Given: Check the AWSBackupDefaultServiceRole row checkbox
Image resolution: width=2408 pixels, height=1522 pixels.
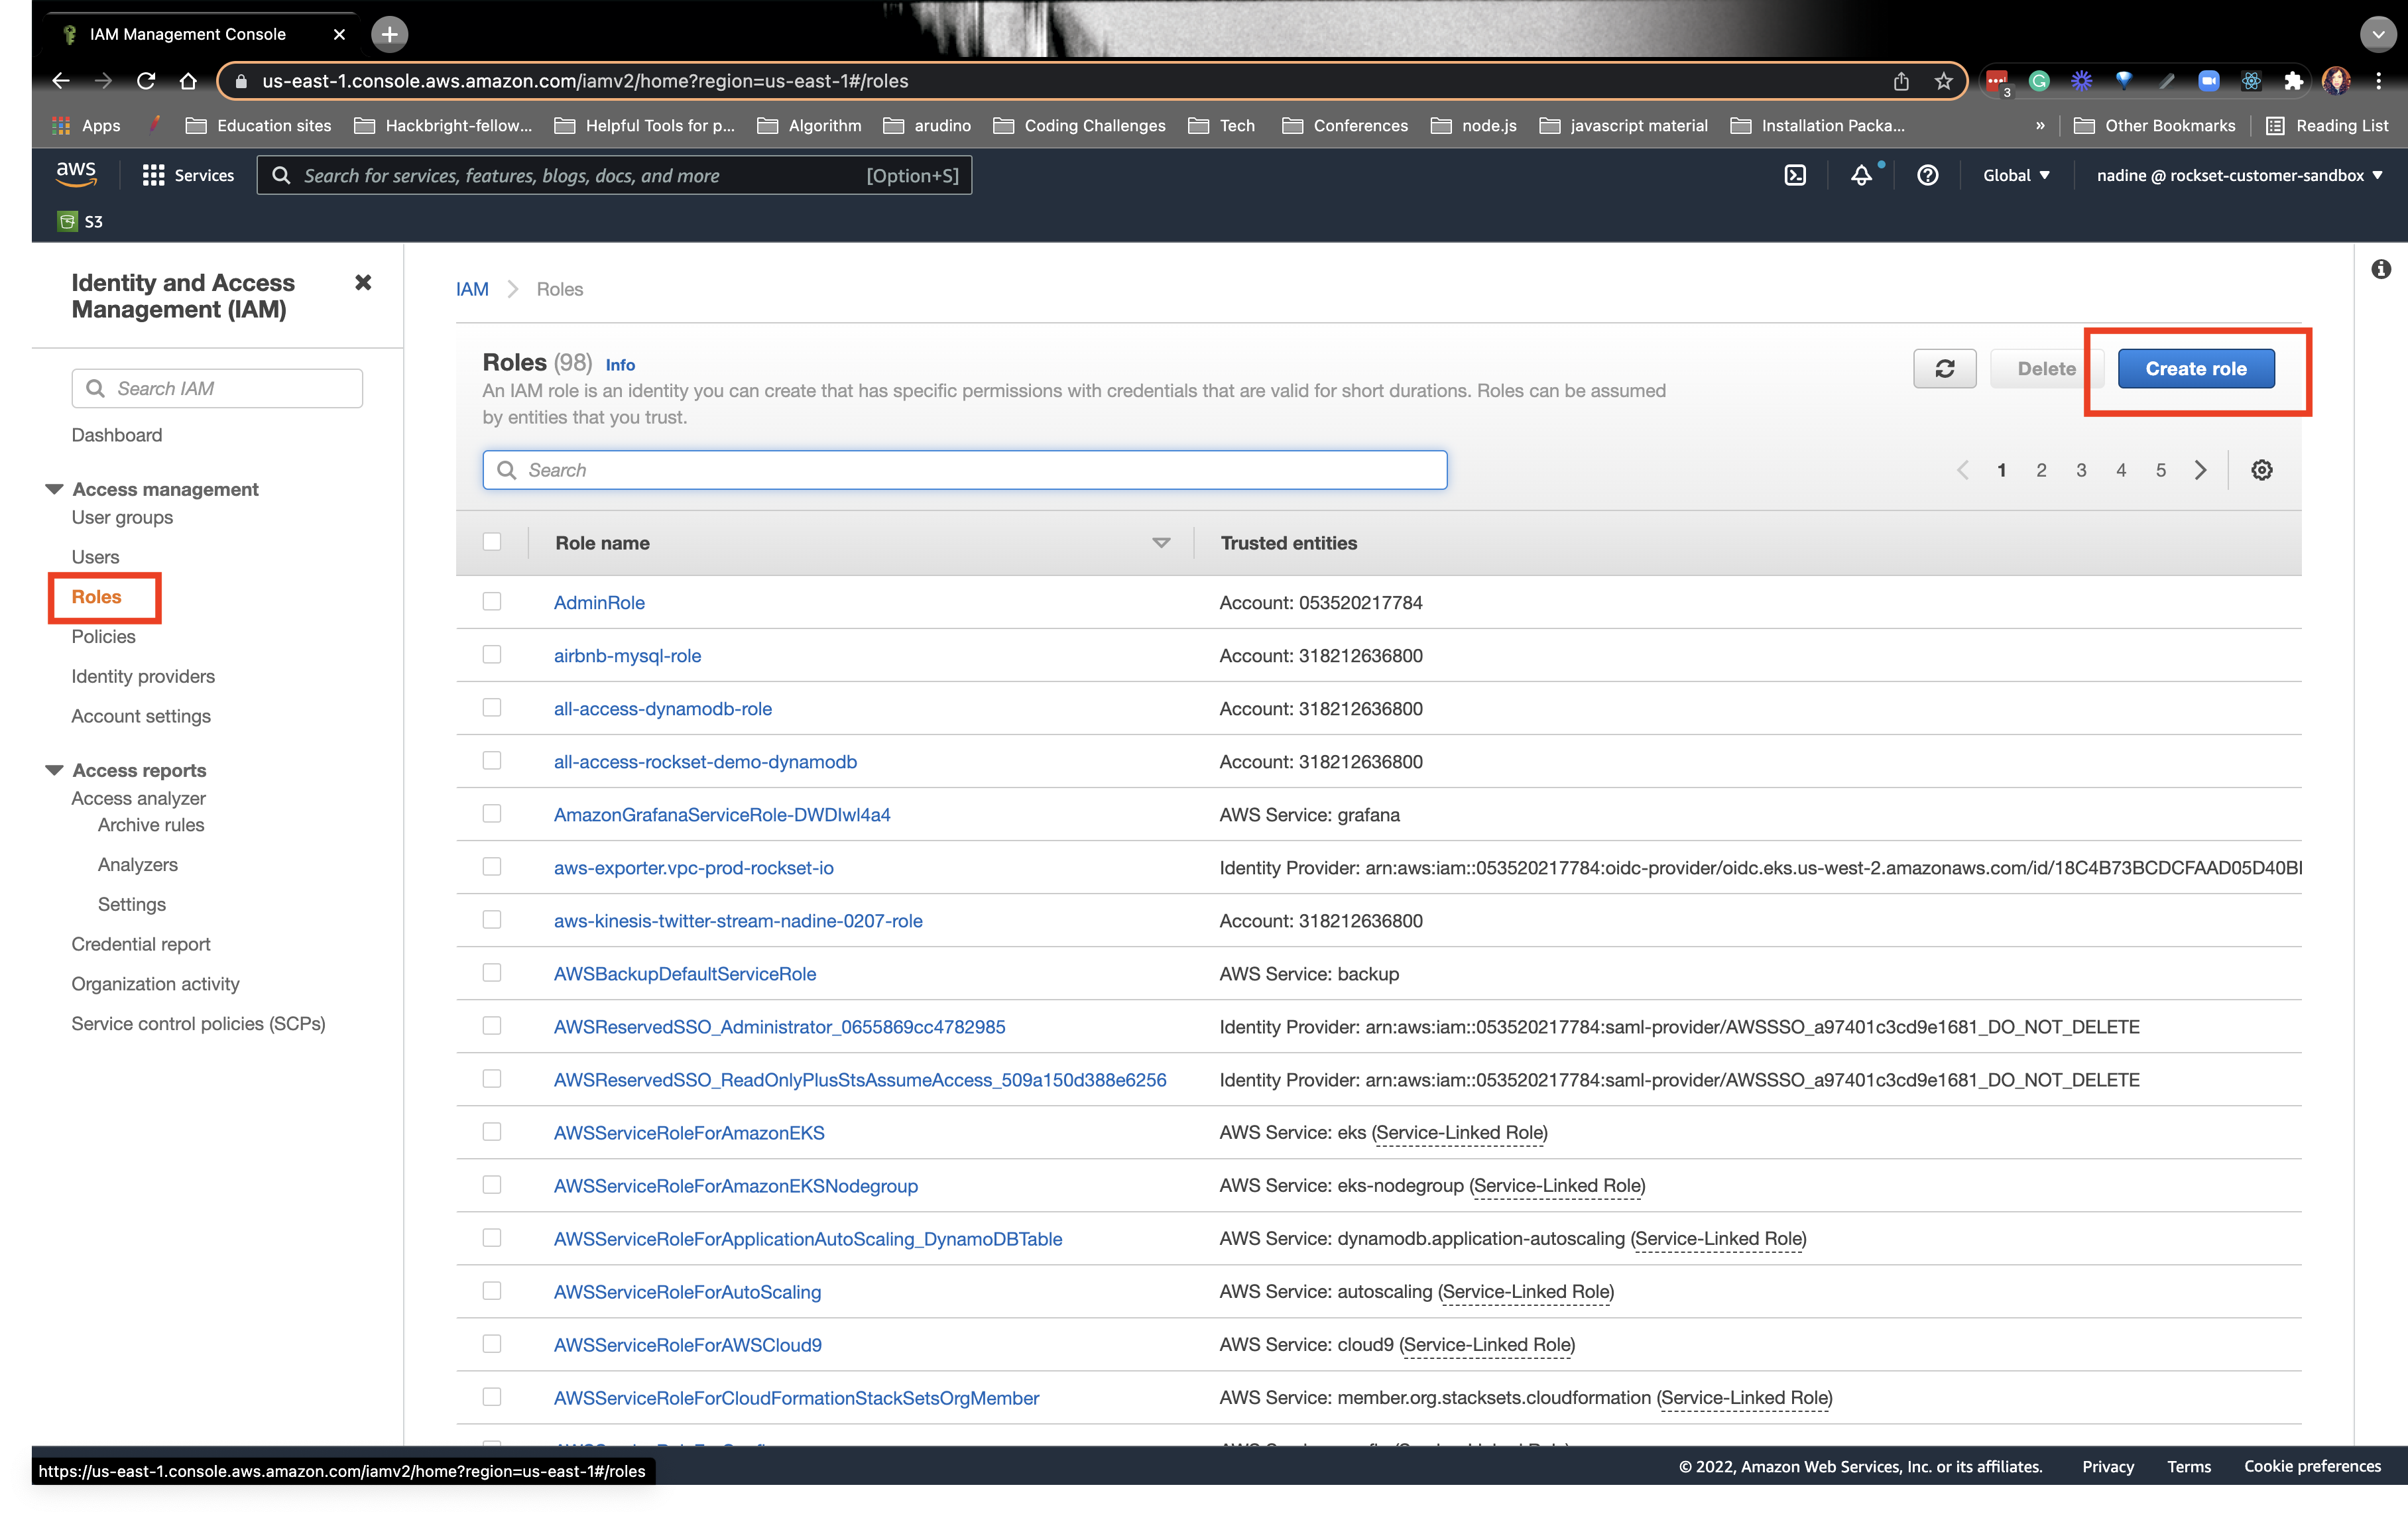Looking at the screenshot, I should (491, 972).
